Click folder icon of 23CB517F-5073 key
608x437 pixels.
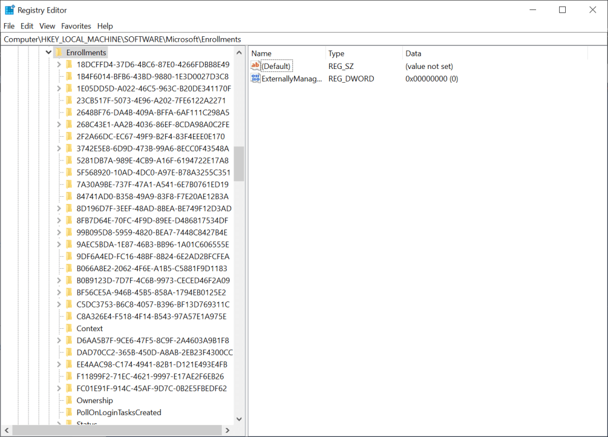point(70,100)
